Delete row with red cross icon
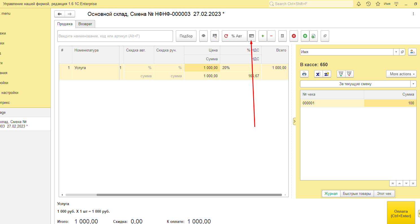Viewport: 420px width, 224px height. pyautogui.click(x=294, y=36)
